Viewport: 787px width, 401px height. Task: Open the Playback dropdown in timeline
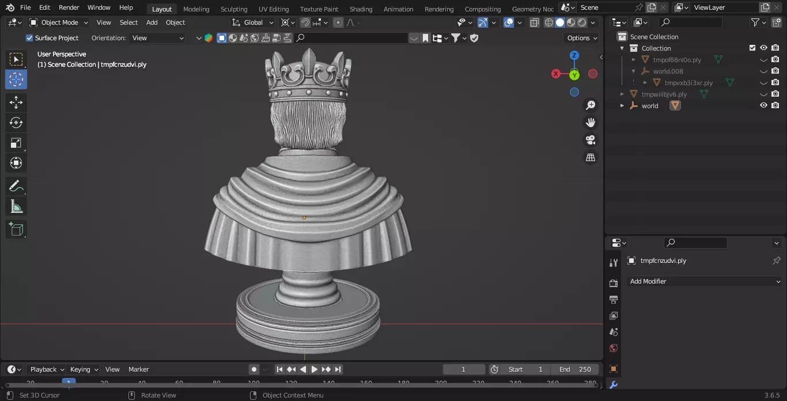coord(47,369)
